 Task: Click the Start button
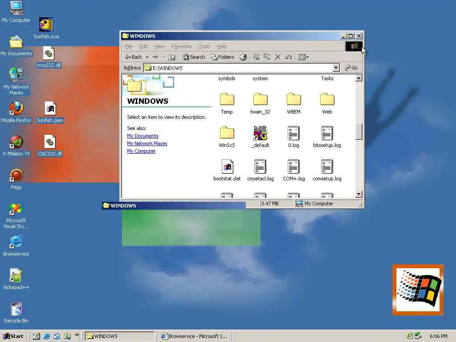click(x=13, y=336)
